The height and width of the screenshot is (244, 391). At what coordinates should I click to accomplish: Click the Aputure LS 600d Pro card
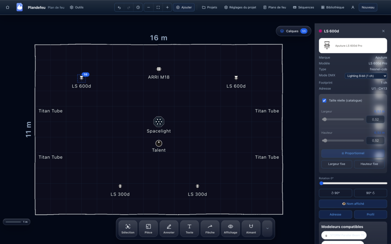(x=353, y=45)
